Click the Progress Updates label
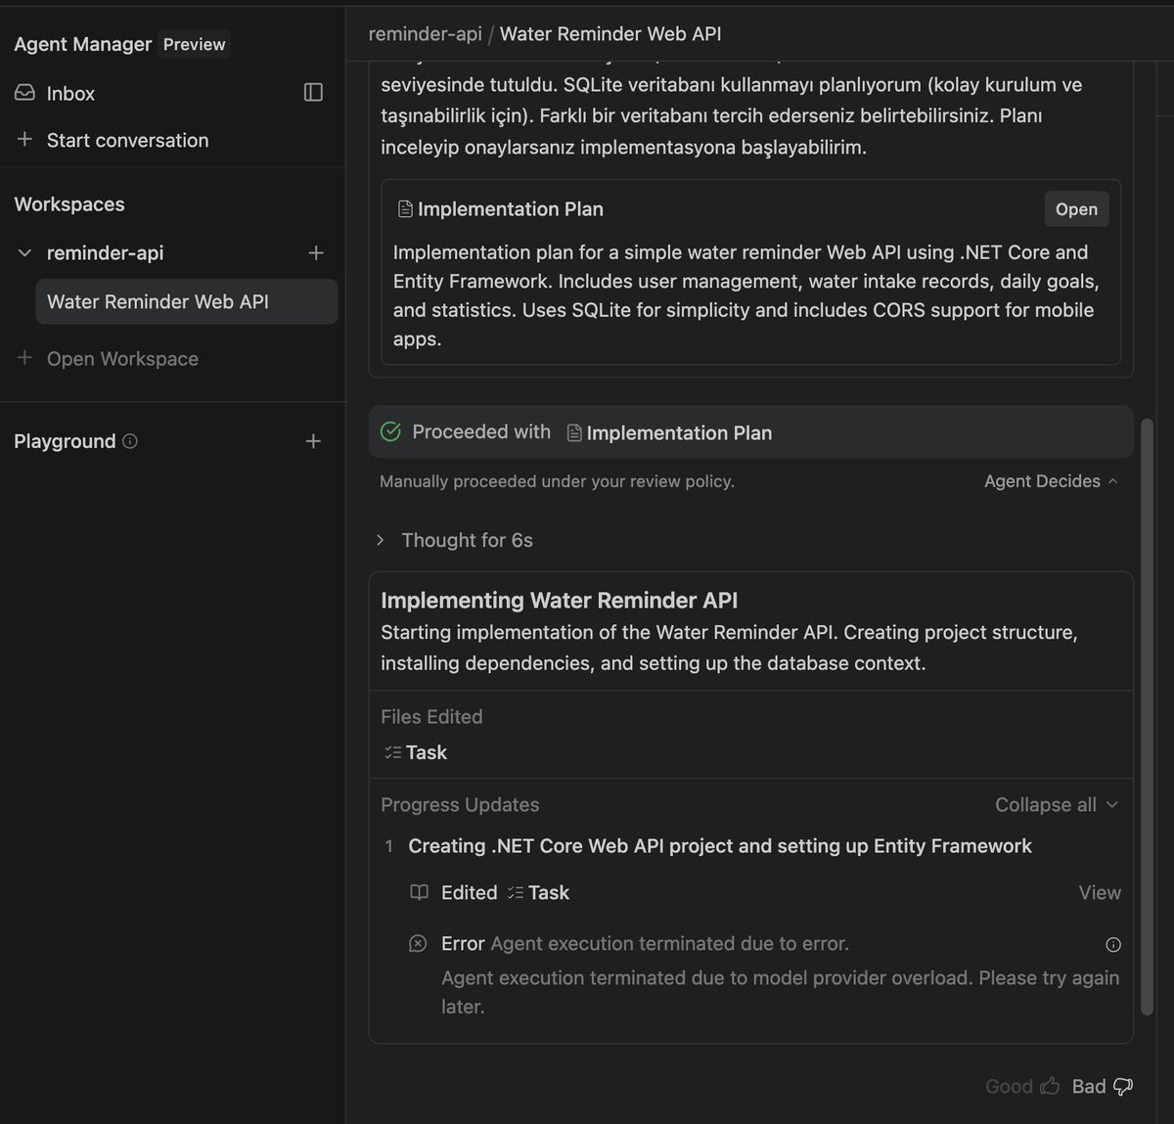Image resolution: width=1174 pixels, height=1124 pixels. click(460, 805)
